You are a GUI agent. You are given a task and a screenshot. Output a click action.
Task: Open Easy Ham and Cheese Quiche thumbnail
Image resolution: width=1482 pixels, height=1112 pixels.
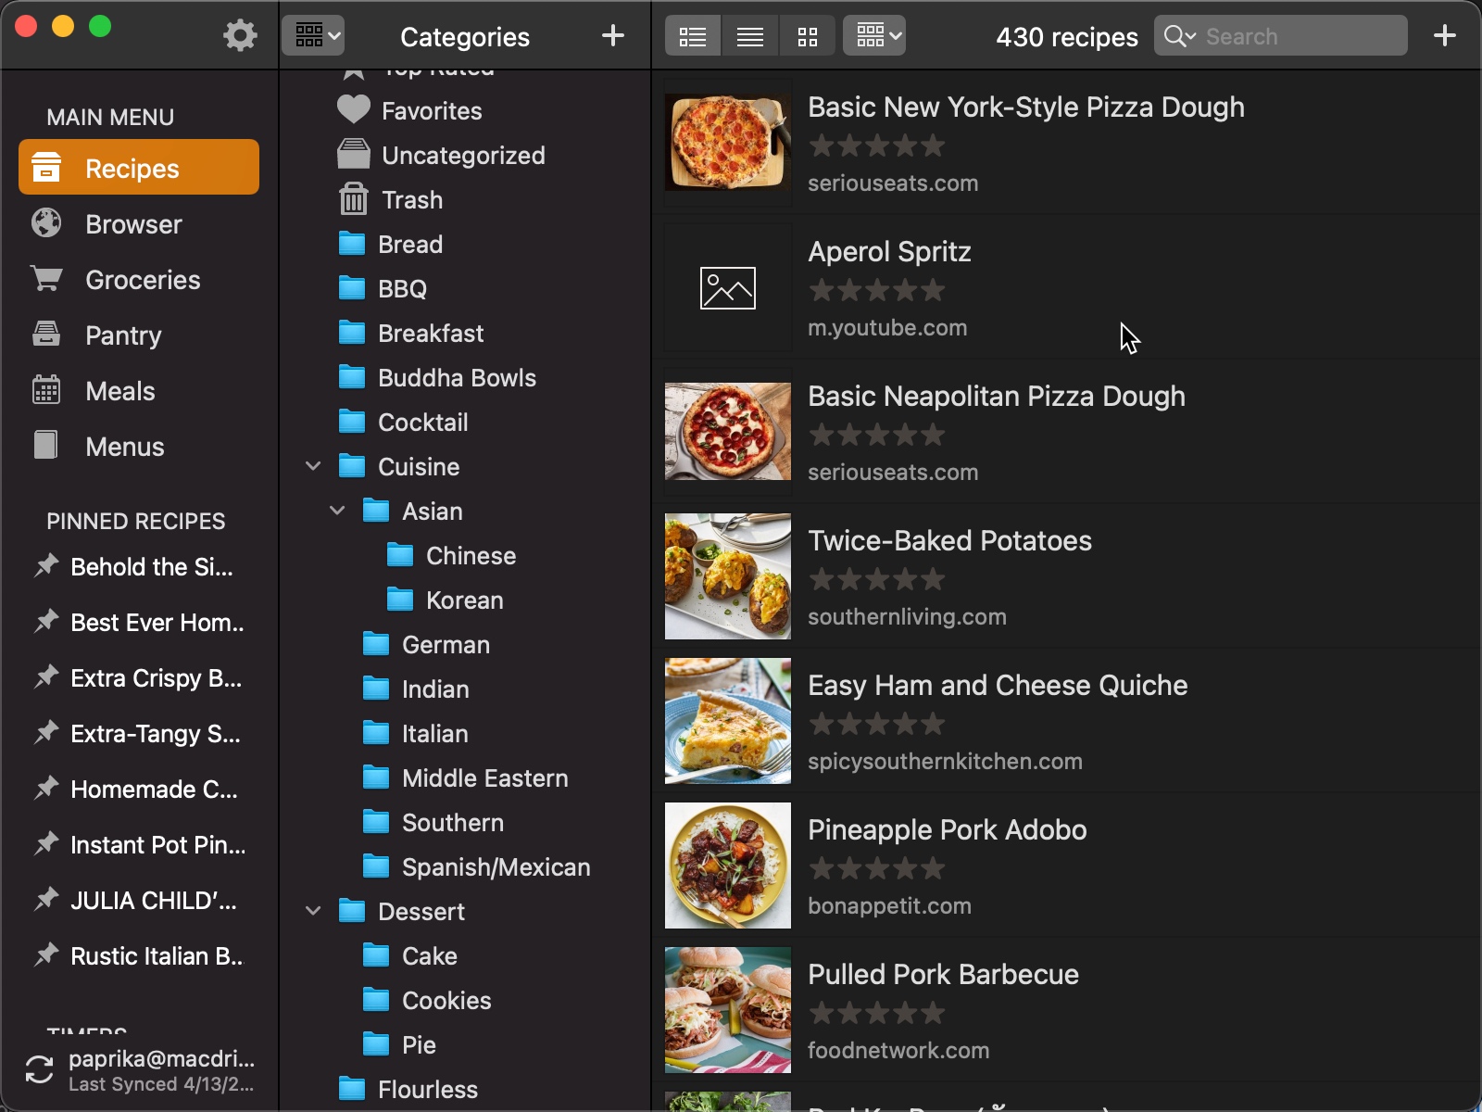728,720
